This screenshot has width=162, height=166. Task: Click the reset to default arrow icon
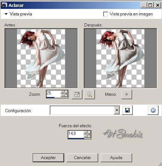(153, 110)
